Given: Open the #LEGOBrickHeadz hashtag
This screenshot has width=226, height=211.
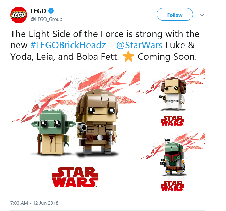Looking at the screenshot, I should (x=68, y=45).
